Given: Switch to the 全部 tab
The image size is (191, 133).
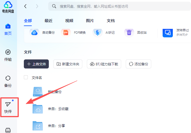Looking at the screenshot, I should [28, 21].
